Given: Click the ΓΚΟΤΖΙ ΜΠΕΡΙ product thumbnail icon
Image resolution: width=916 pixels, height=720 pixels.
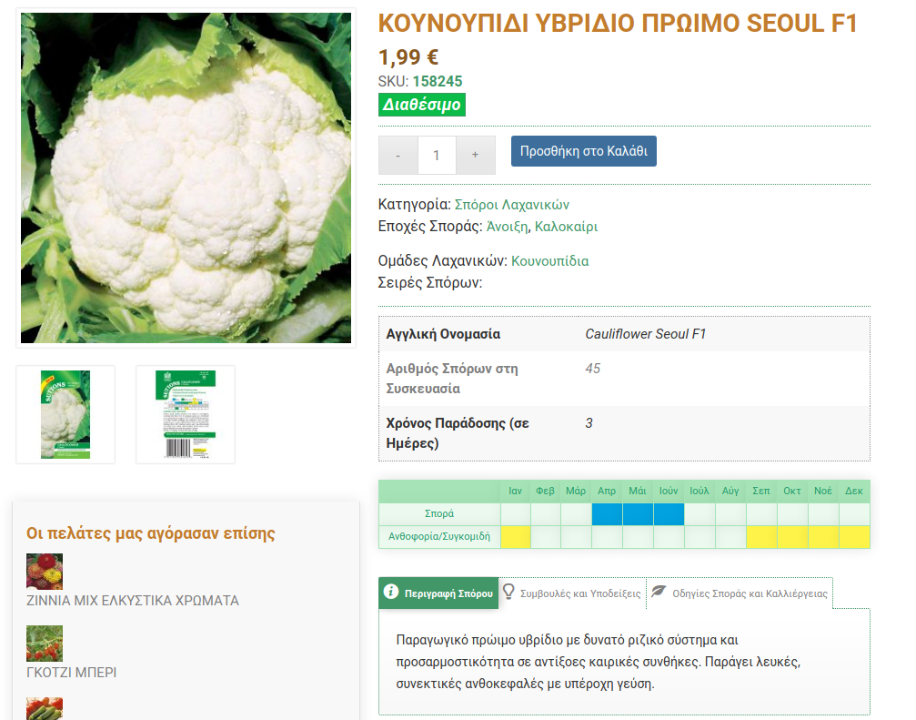Looking at the screenshot, I should 45,644.
